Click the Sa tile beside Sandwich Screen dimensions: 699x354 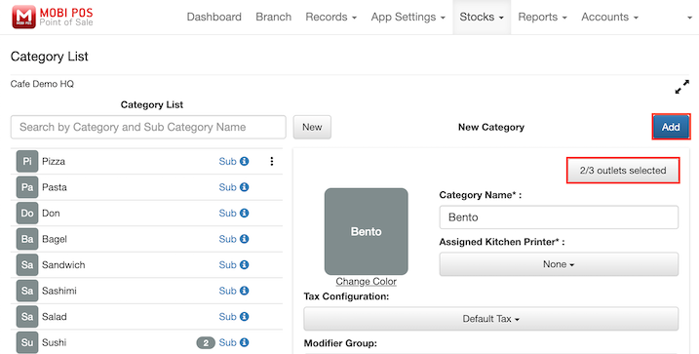pos(27,265)
